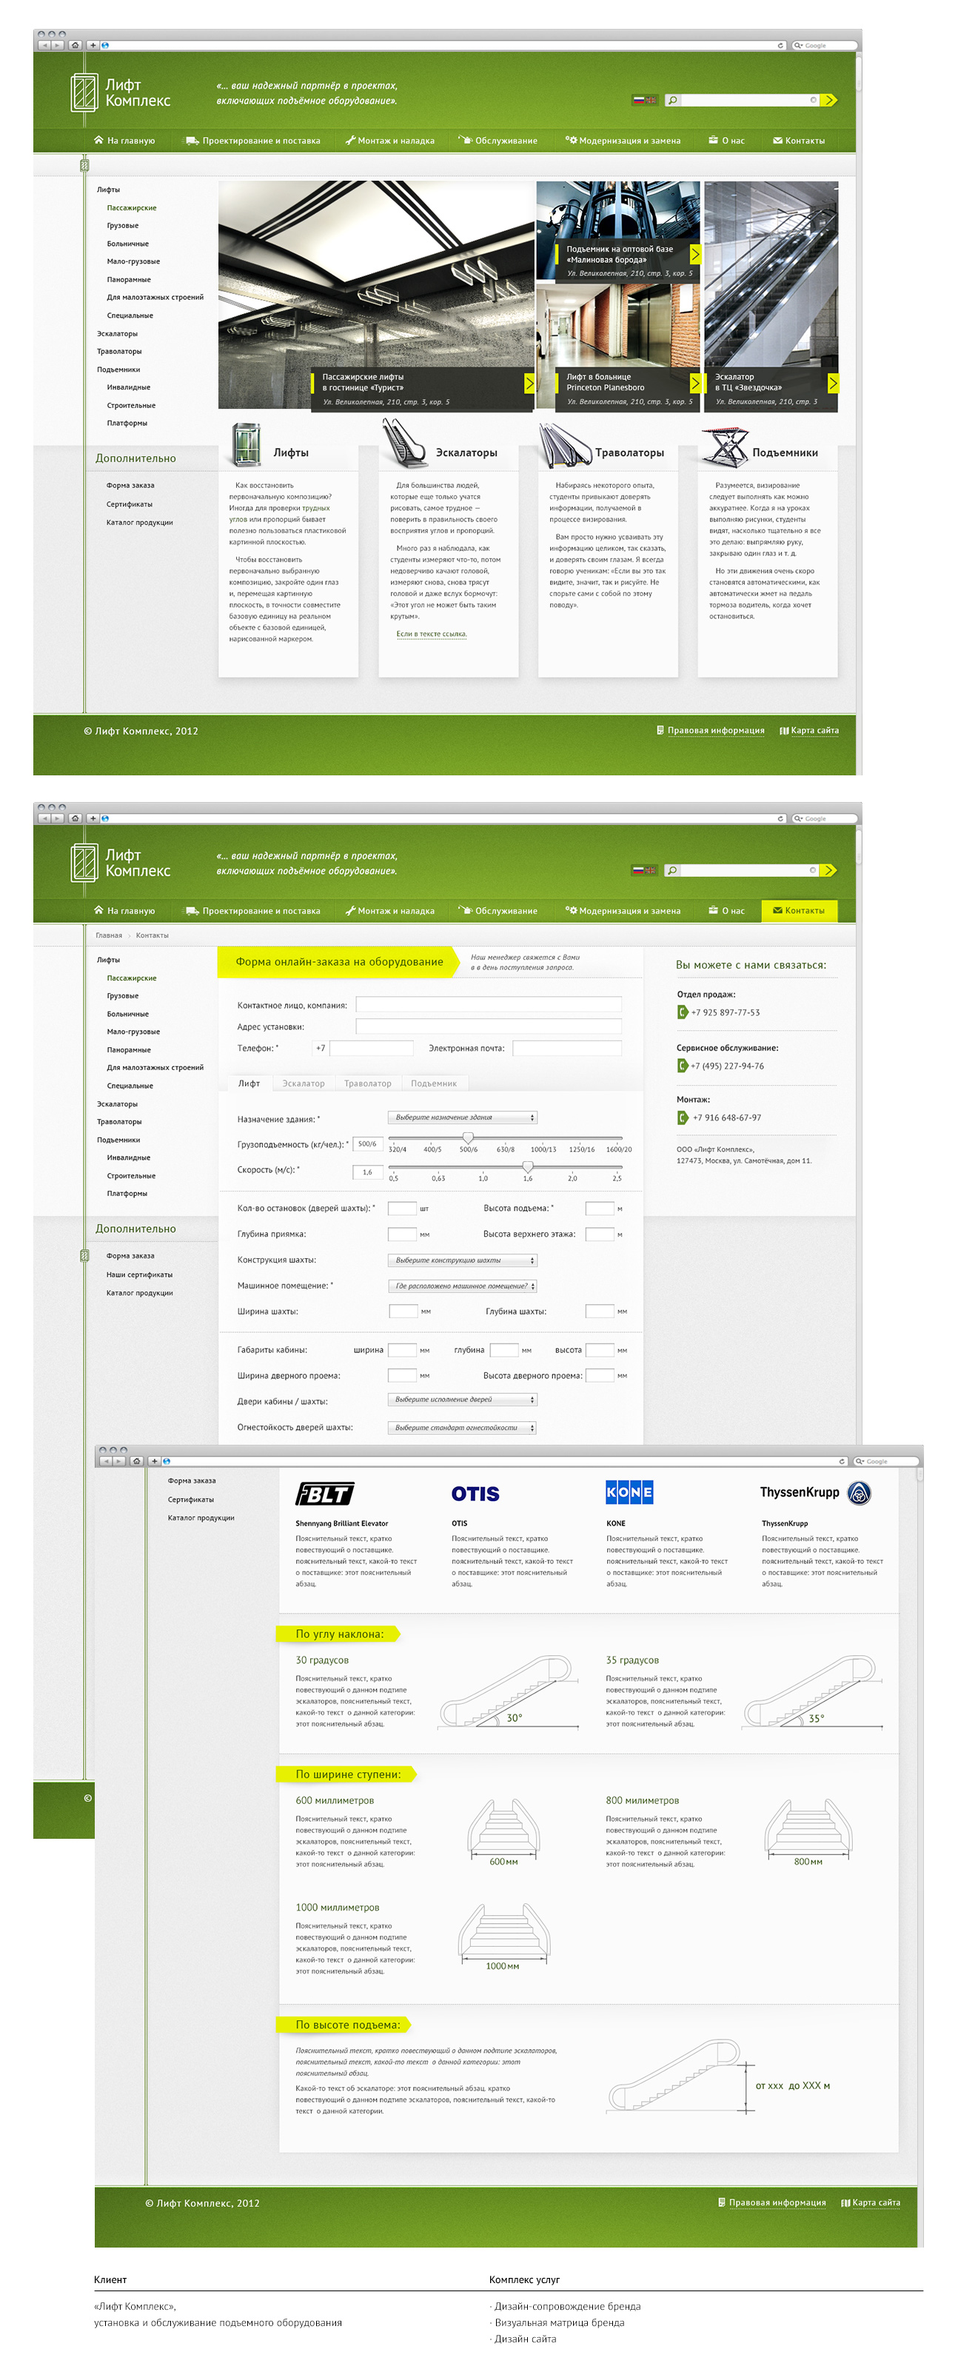Open «Модернизация и замена» in top mockup menu
This screenshot has width=978, height=2369.
pyautogui.click(x=623, y=141)
